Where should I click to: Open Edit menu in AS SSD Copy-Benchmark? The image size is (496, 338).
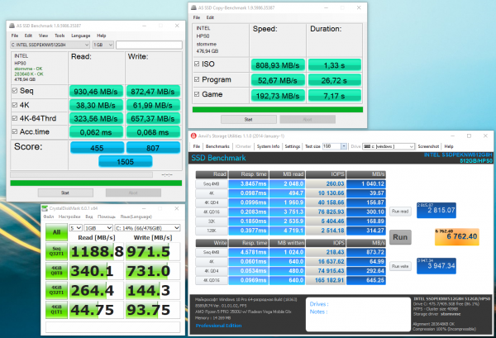210,17
